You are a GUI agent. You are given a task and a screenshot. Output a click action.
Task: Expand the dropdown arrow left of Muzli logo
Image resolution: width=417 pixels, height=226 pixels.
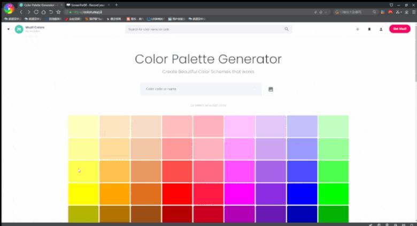(9, 29)
